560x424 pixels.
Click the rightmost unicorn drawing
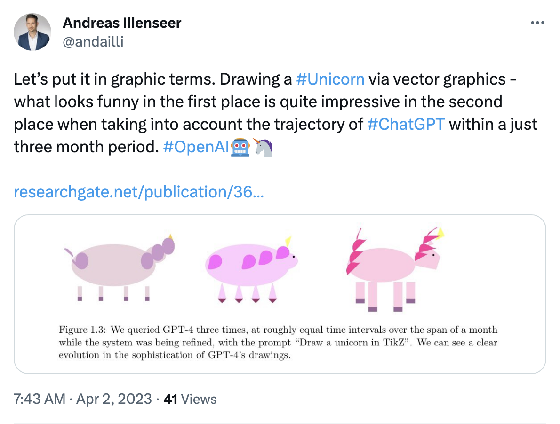tap(393, 268)
